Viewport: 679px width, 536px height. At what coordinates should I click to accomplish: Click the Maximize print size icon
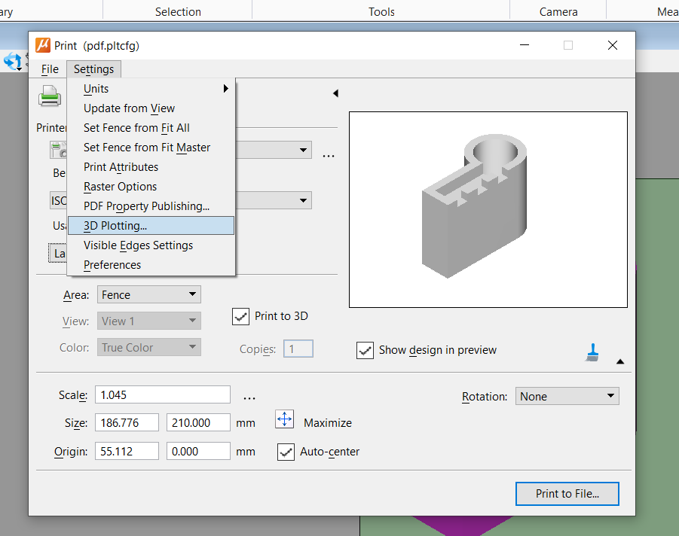285,419
